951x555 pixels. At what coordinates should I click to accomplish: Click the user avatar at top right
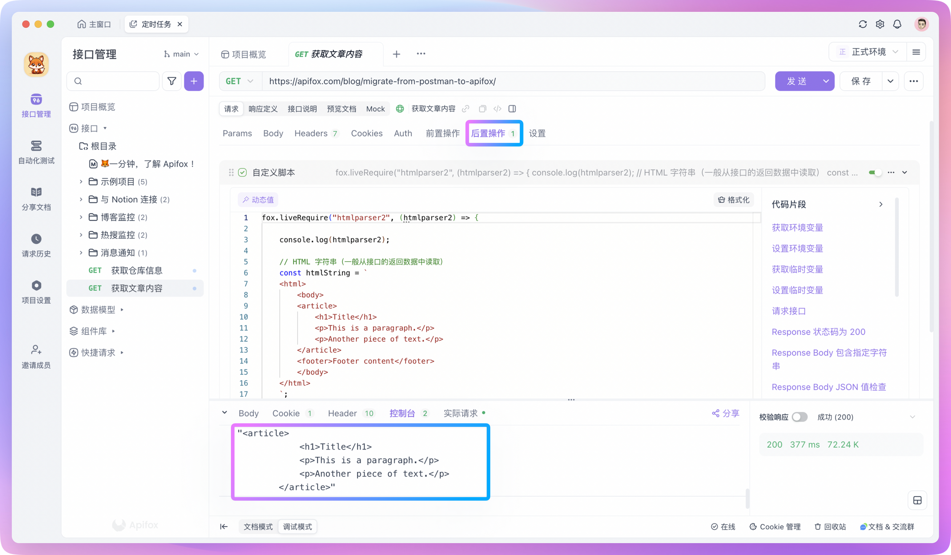coord(922,24)
